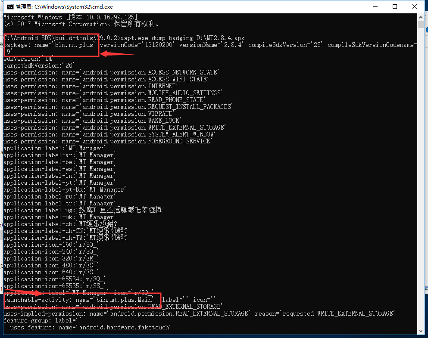Click the aapt.exe dump badging command text
Screen dimensions: 428x338
183,38
